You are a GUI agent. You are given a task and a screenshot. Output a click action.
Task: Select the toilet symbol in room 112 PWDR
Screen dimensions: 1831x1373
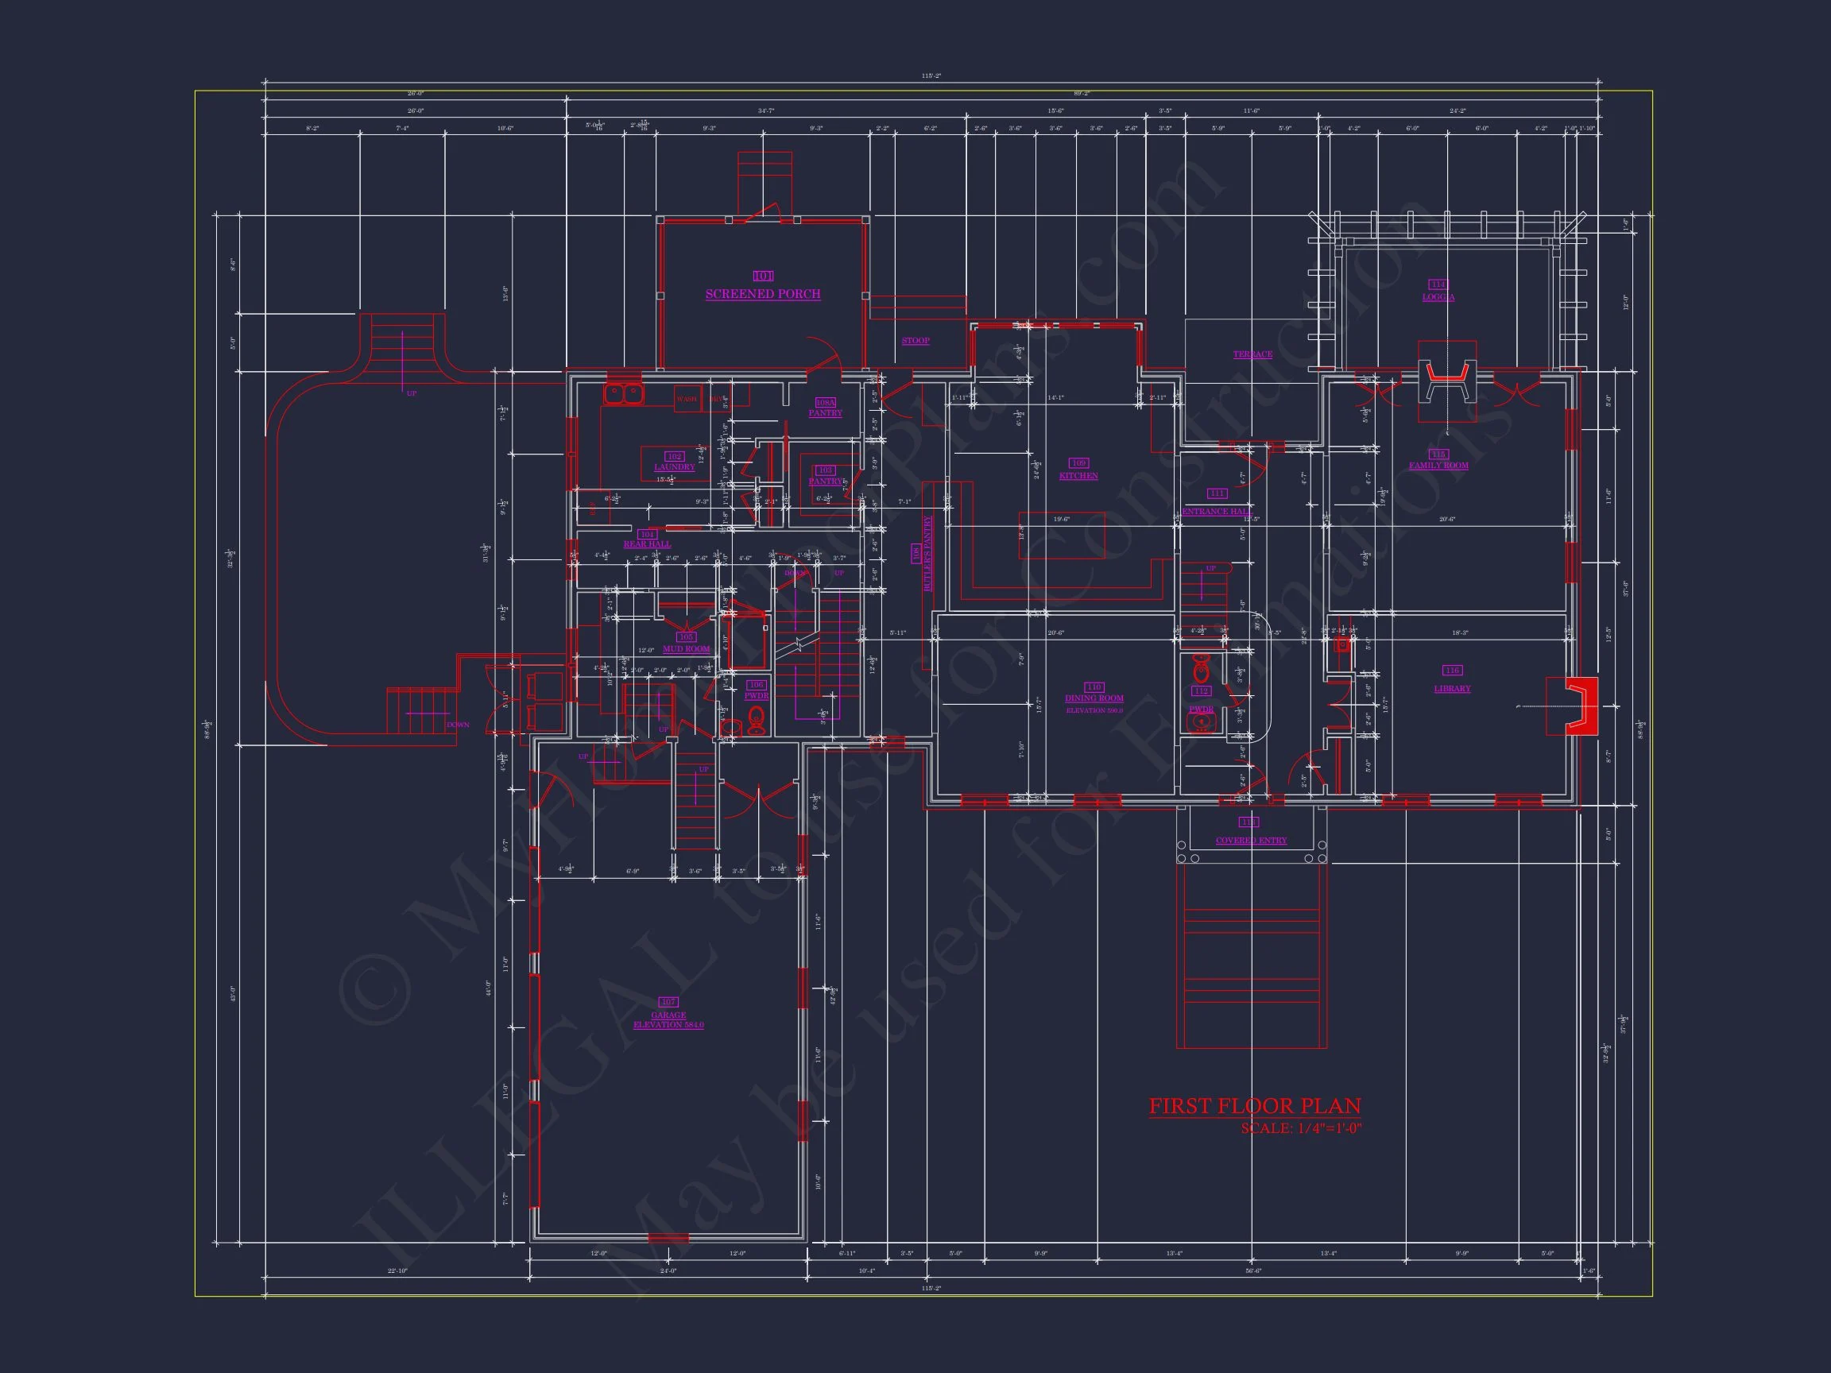1201,667
